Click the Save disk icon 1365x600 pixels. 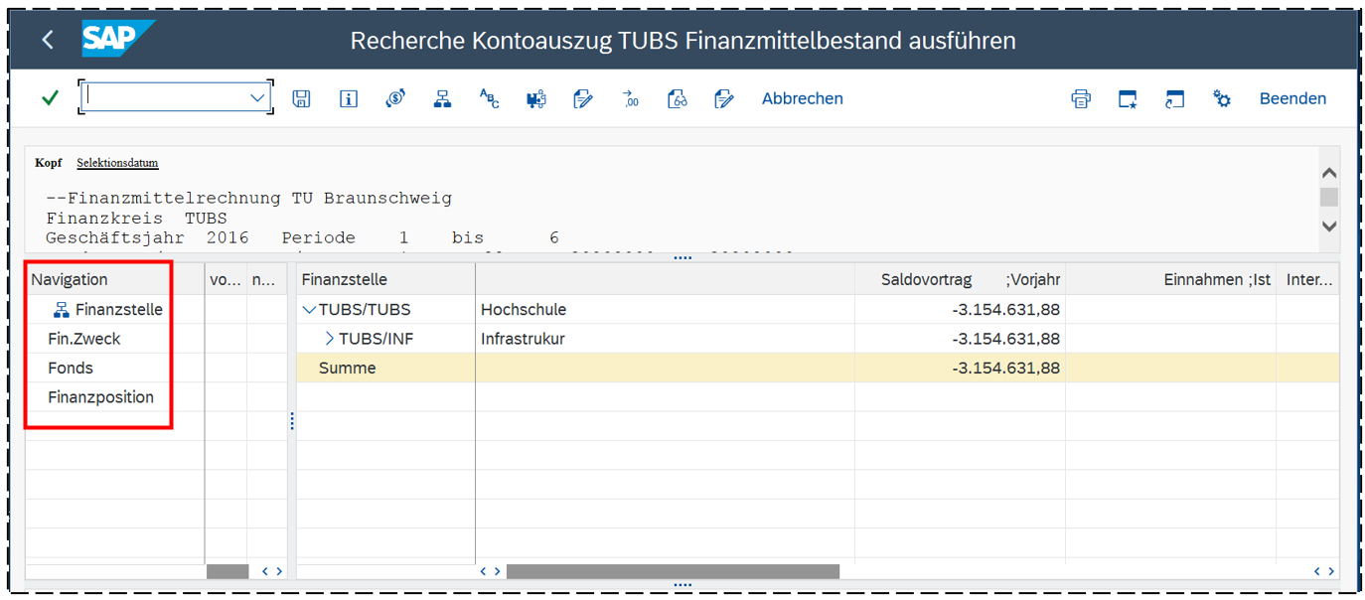coord(301,98)
